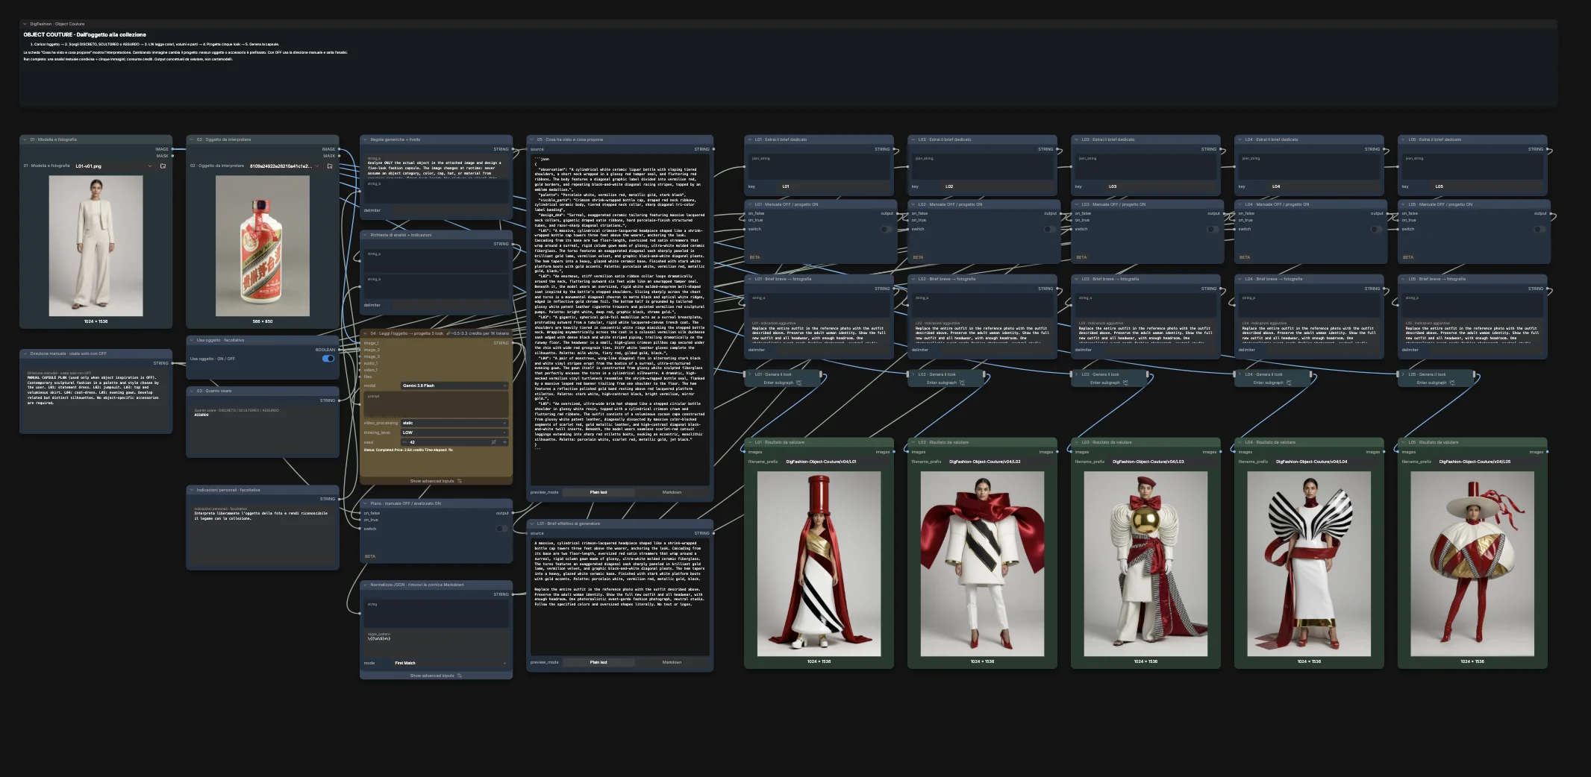
Task: Click MASK output dot of 02 Oggetto da interpretare
Action: coord(340,156)
